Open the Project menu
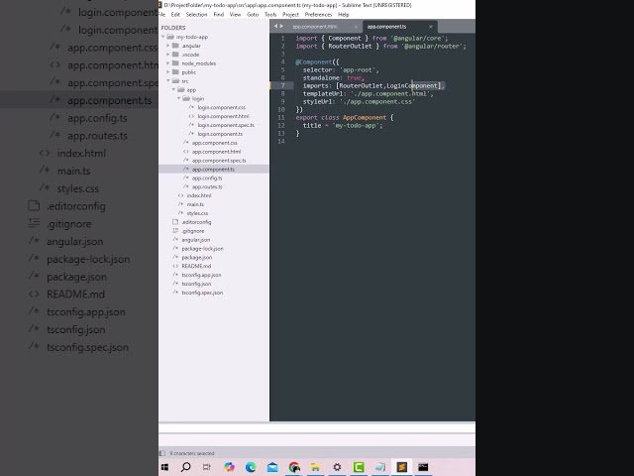The height and width of the screenshot is (476, 634). (x=290, y=15)
